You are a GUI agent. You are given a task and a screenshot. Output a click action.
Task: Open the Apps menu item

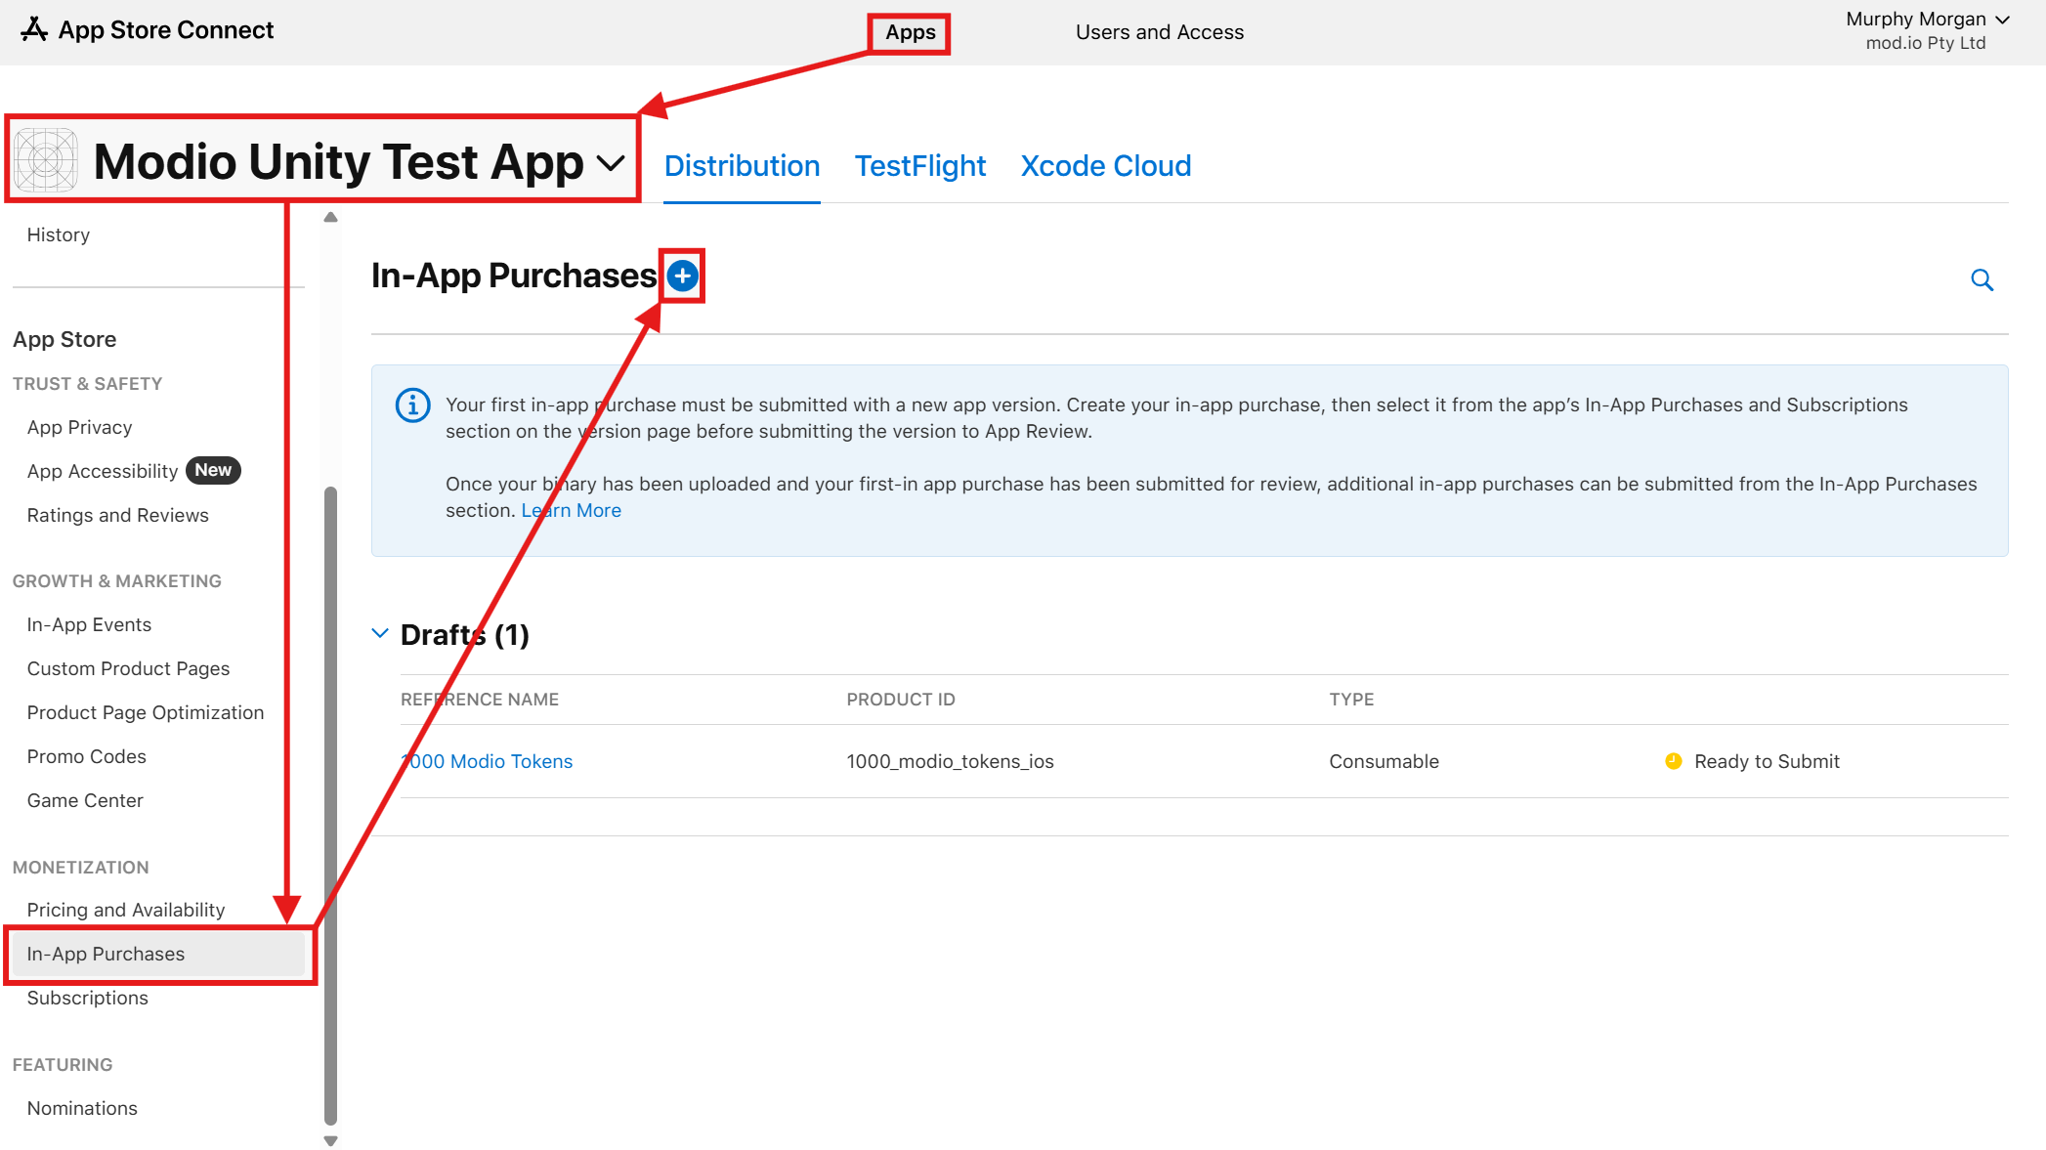910,32
